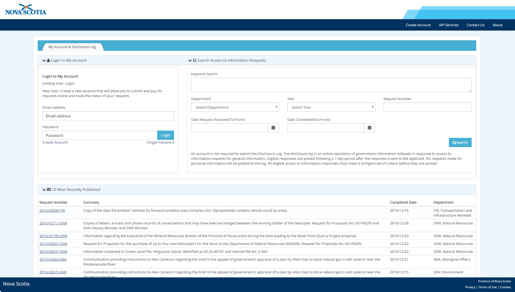
Task: Collapse the Search Access to Information Requests section
Action: 190,61
